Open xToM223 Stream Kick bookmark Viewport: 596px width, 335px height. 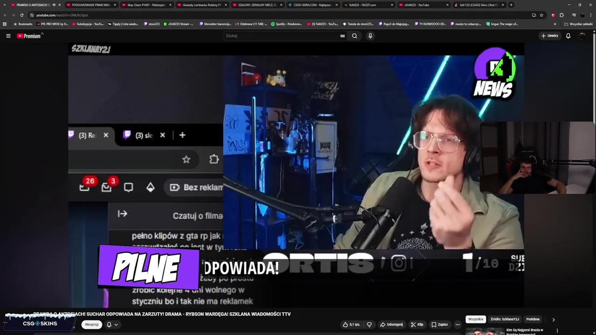[x=178, y=24]
